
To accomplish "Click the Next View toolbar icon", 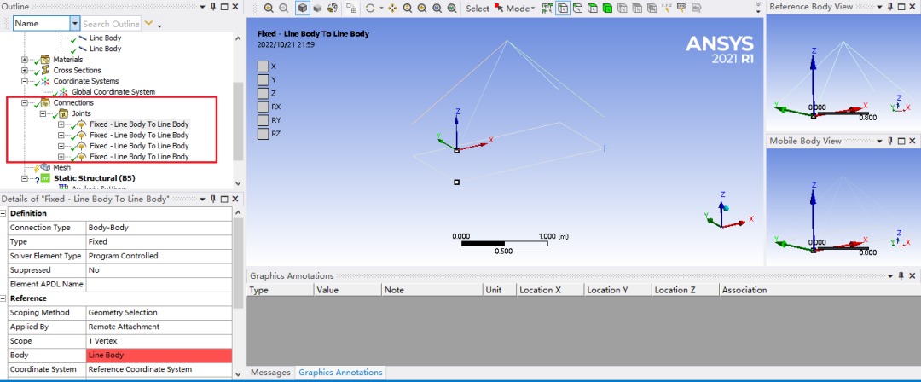I will tap(283, 9).
